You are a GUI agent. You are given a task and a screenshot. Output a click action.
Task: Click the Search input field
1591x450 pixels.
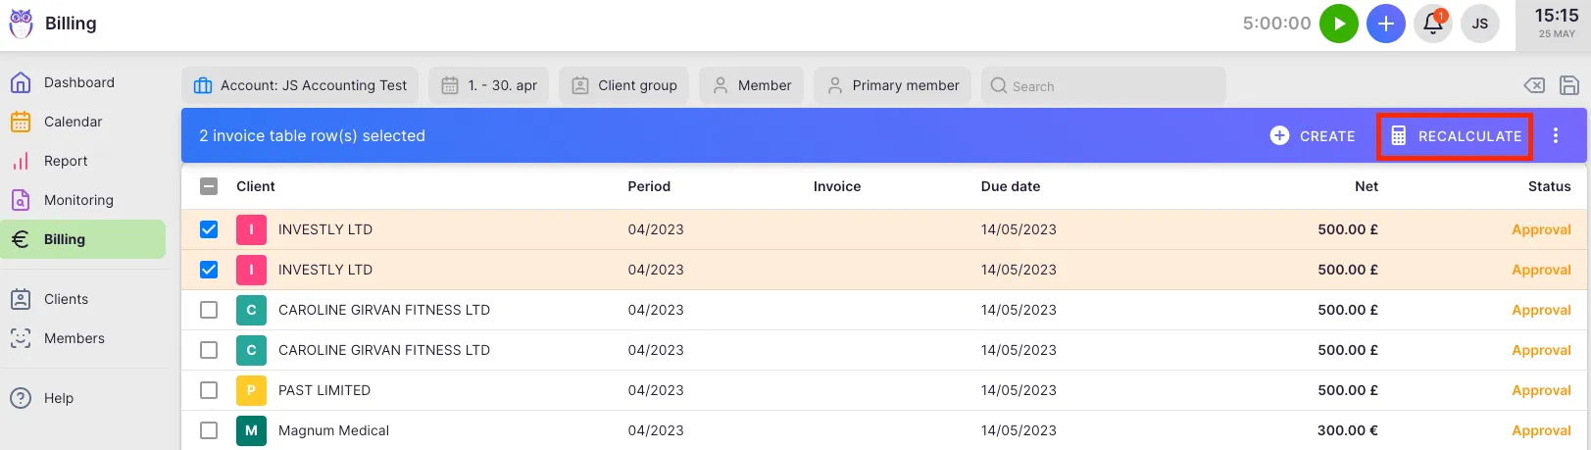tap(1103, 85)
